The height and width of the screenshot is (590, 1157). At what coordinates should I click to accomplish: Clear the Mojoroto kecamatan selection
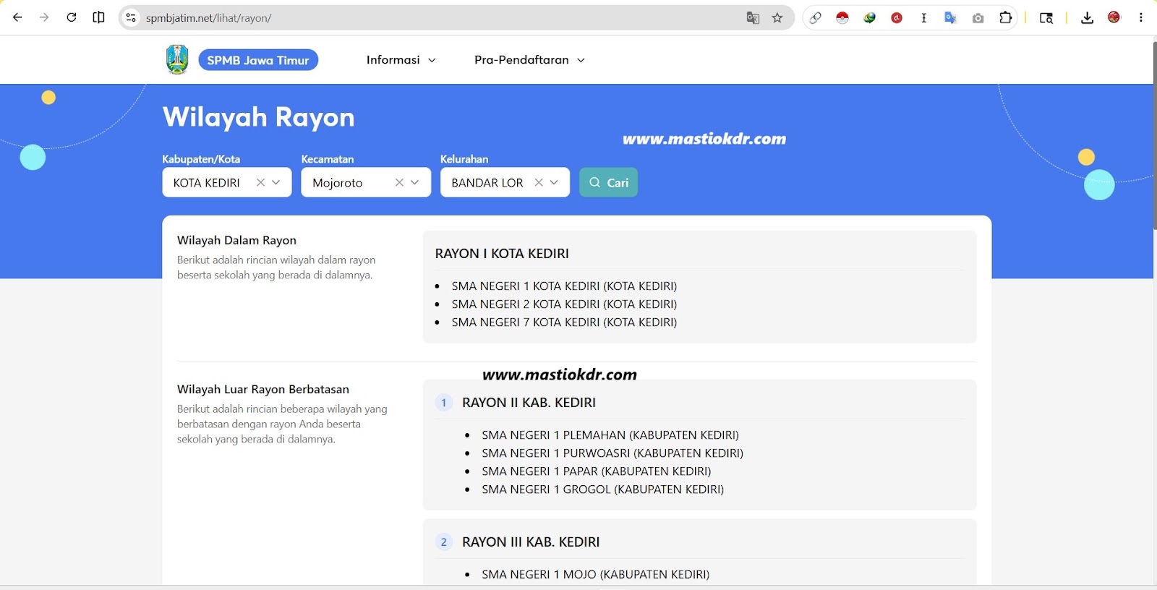[399, 183]
